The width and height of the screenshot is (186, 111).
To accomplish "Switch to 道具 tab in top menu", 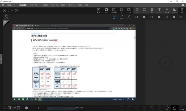I will (86, 5).
